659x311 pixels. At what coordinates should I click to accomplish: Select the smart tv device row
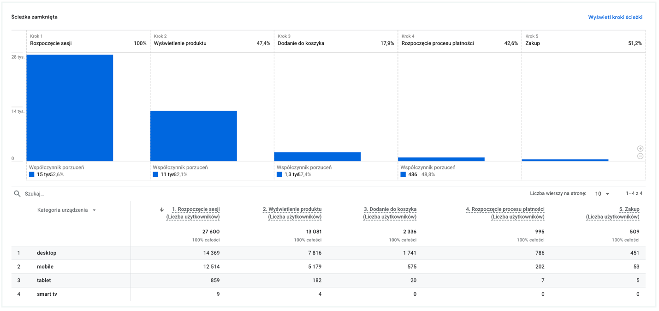(x=47, y=294)
